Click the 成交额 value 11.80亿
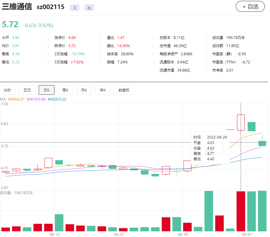 click(x=233, y=46)
